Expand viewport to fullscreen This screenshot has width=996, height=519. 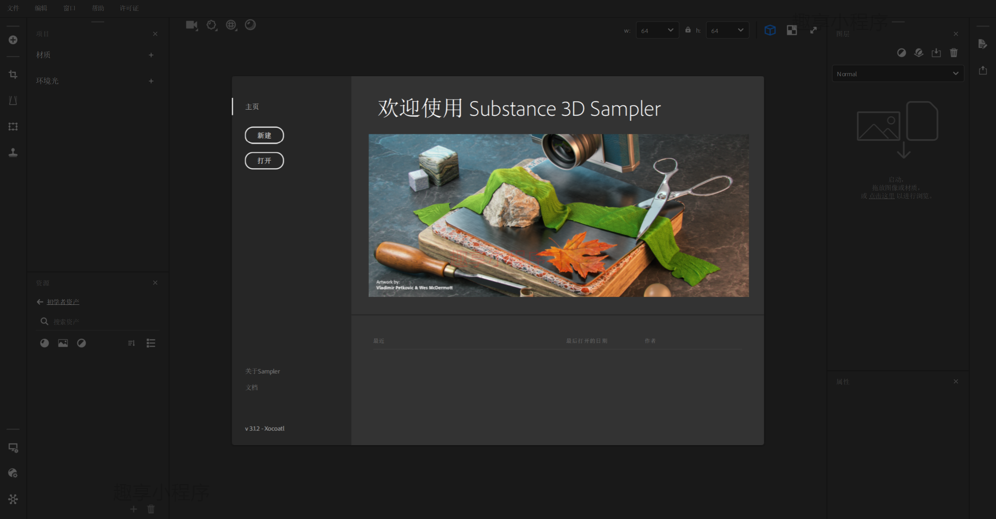click(814, 30)
